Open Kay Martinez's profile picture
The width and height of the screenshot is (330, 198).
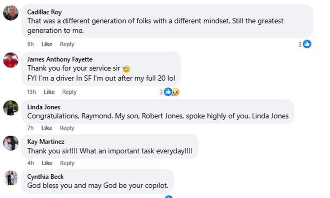[x=11, y=143]
